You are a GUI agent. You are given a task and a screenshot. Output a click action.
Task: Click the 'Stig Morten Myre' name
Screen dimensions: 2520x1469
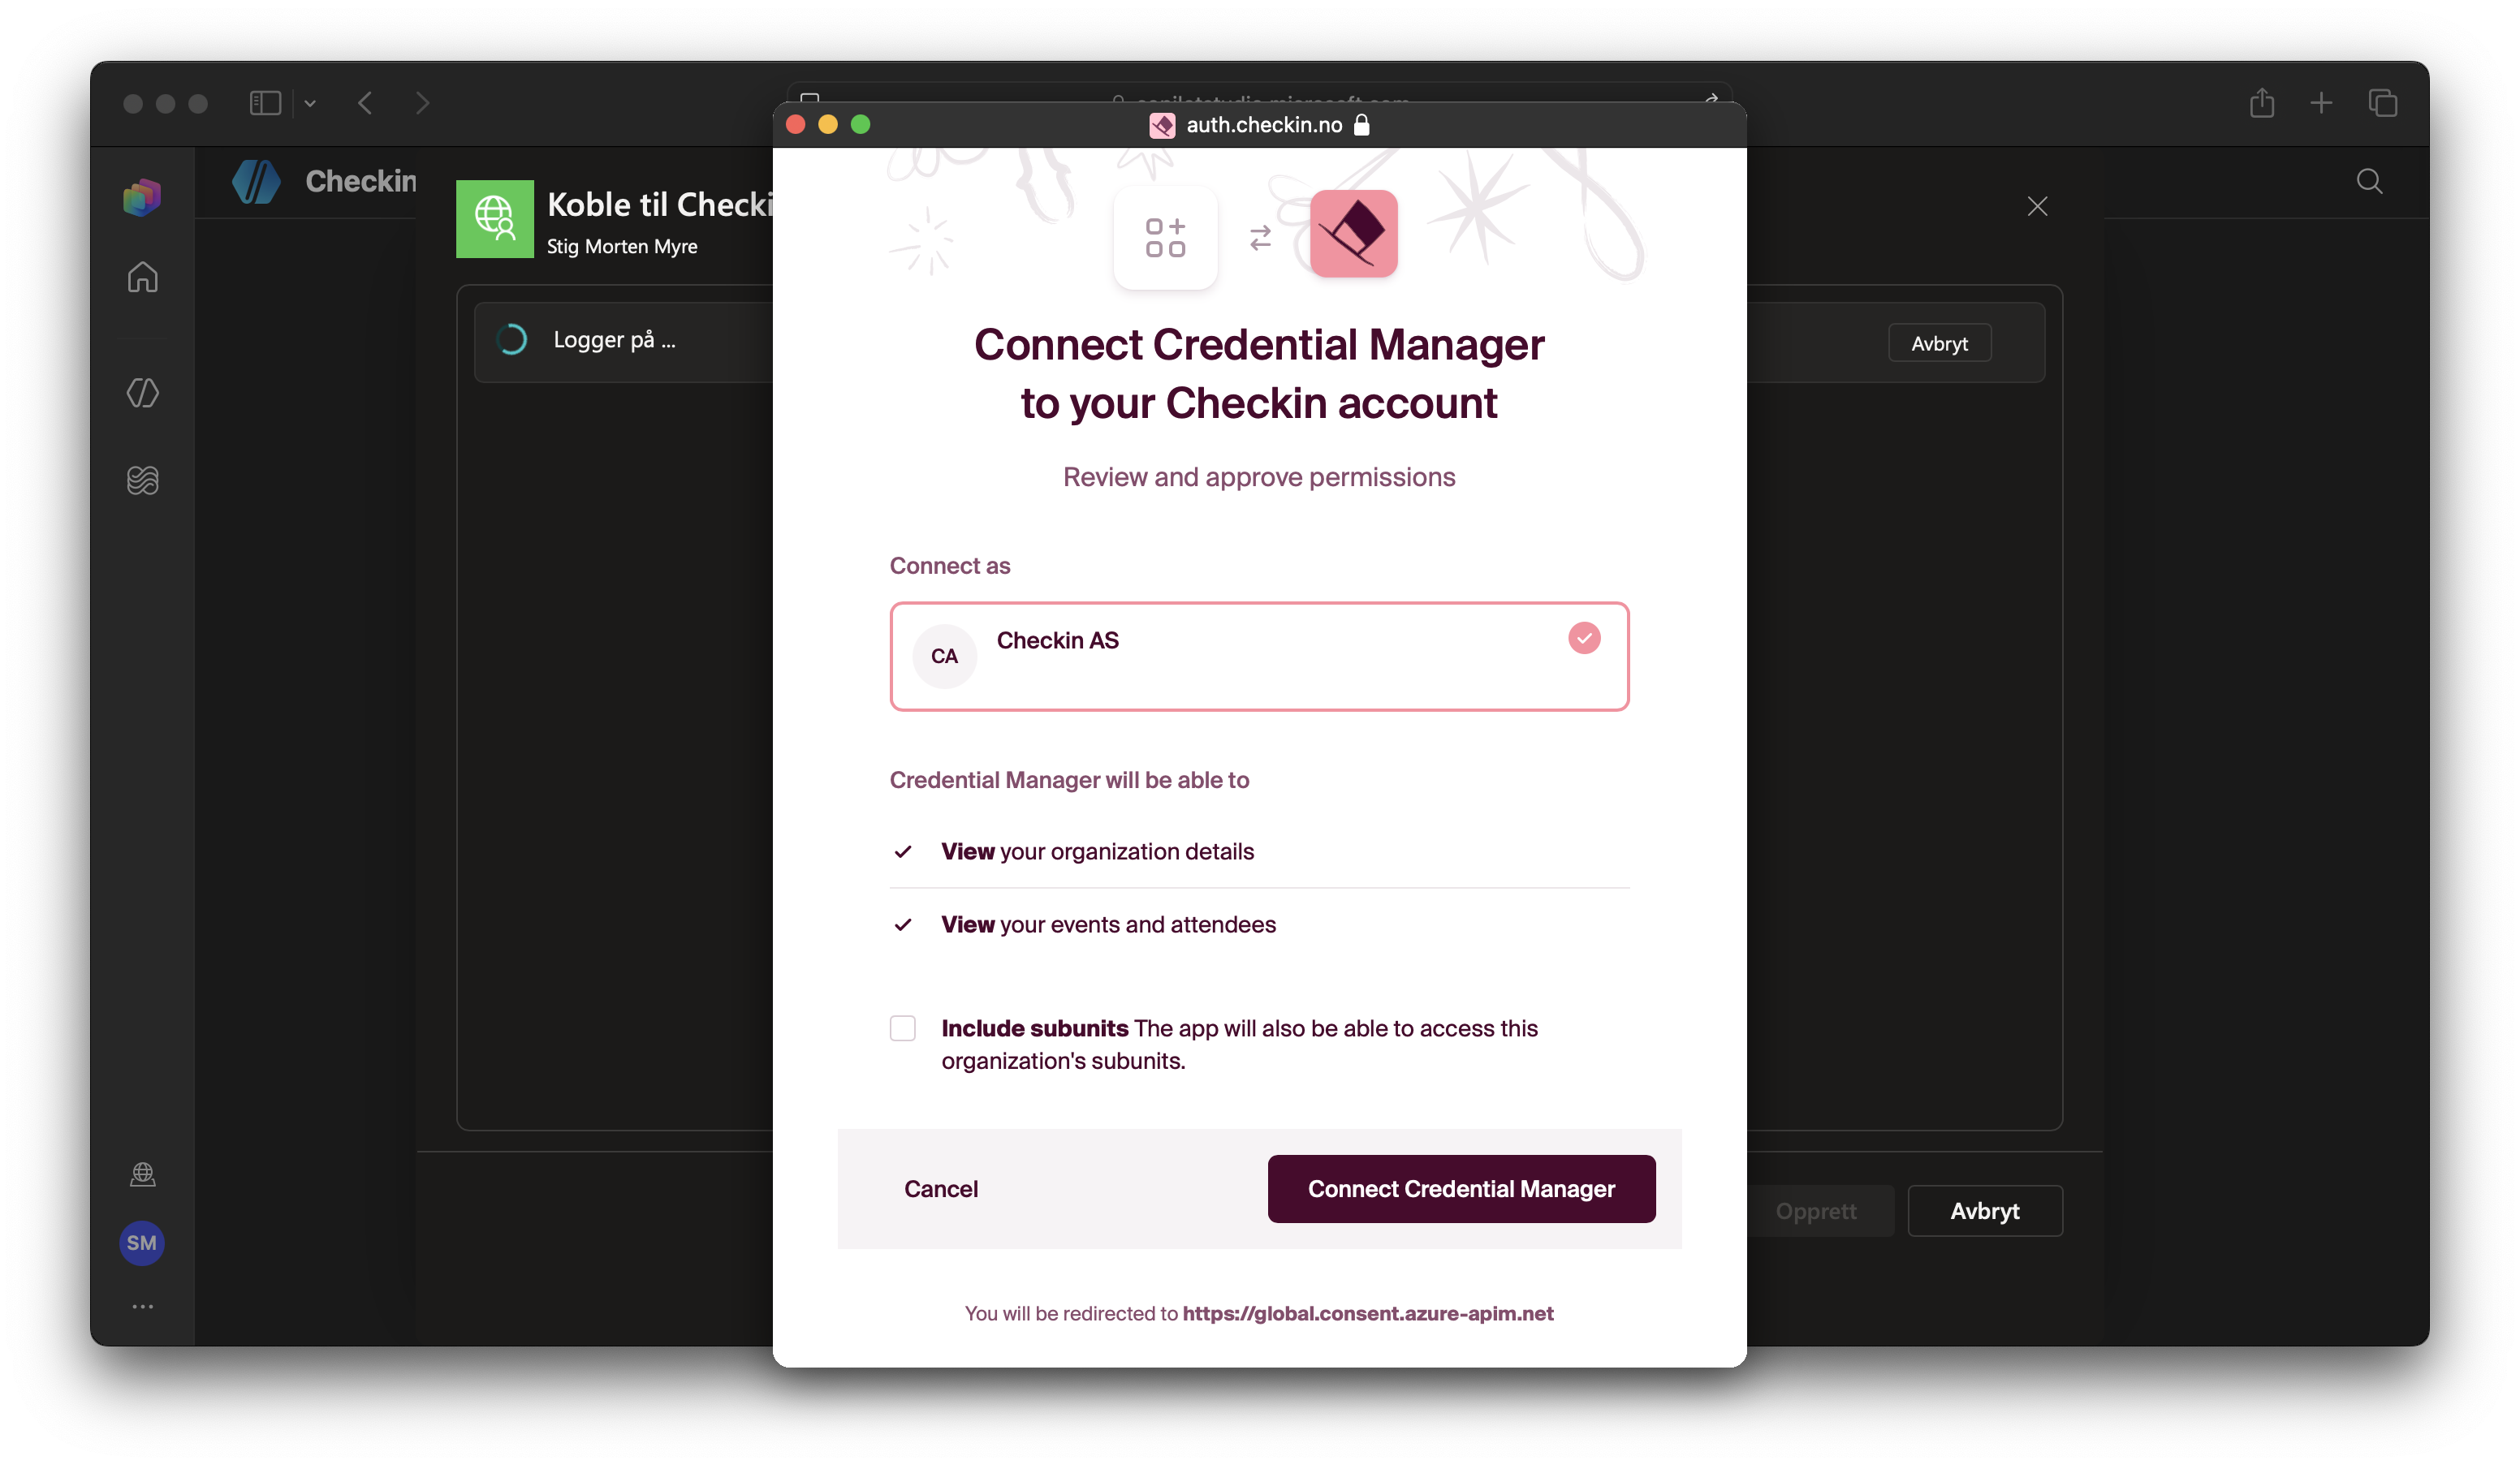[x=622, y=246]
